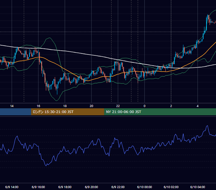Viewport: 216px width, 190px height.
Task: Click the 14 hour label on price chart axis
Action: (12, 106)
